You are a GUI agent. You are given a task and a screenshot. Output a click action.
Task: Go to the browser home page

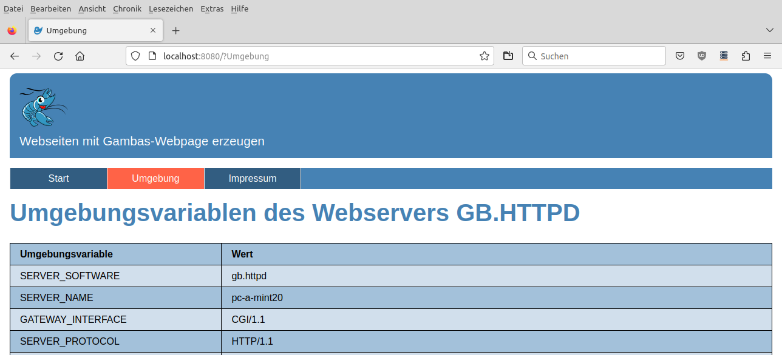click(80, 56)
